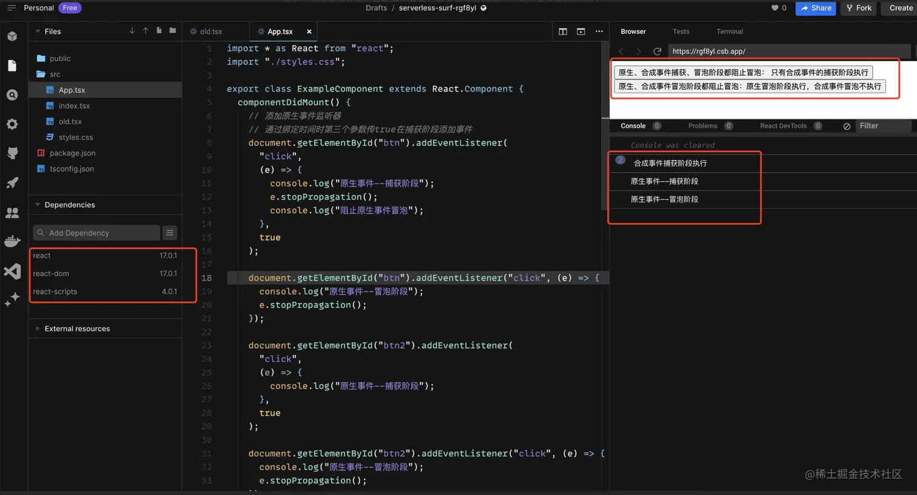Viewport: 917px width, 495px height.
Task: Switch to the Terminal tab
Action: pyautogui.click(x=730, y=32)
